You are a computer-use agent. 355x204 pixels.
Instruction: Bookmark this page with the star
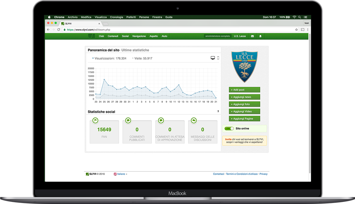pyautogui.click(x=296, y=30)
